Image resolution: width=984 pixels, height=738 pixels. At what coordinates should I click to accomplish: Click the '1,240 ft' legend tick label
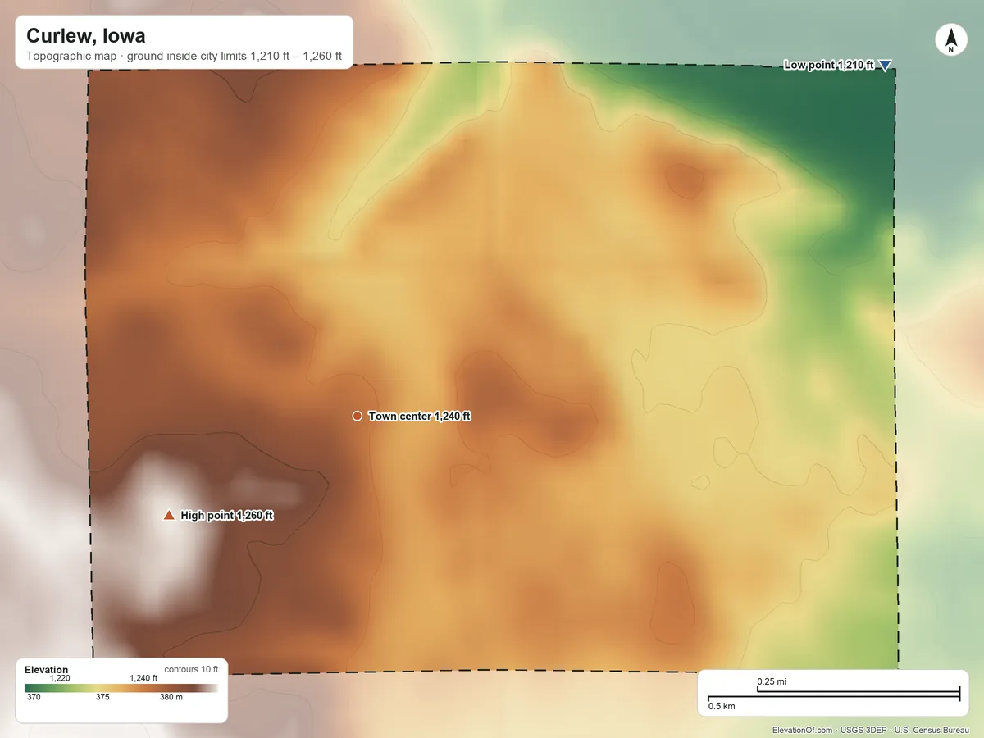click(x=143, y=678)
